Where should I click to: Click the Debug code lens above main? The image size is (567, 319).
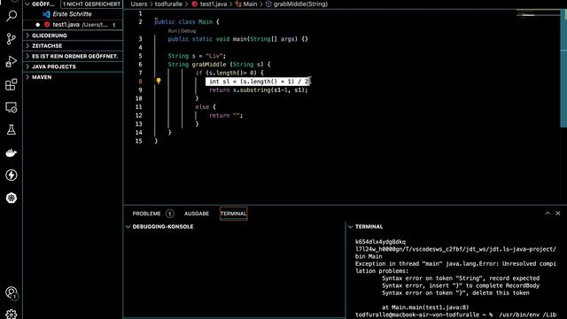(189, 31)
